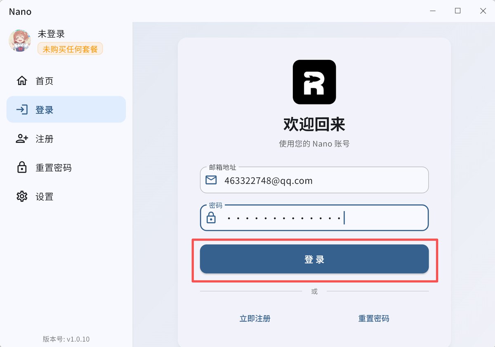Screen dimensions: 495x347
Task: Click the envelope icon in email field
Action: [211, 180]
